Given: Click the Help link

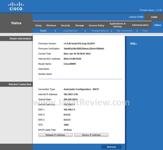Looking at the screenshot, I should click(133, 43).
